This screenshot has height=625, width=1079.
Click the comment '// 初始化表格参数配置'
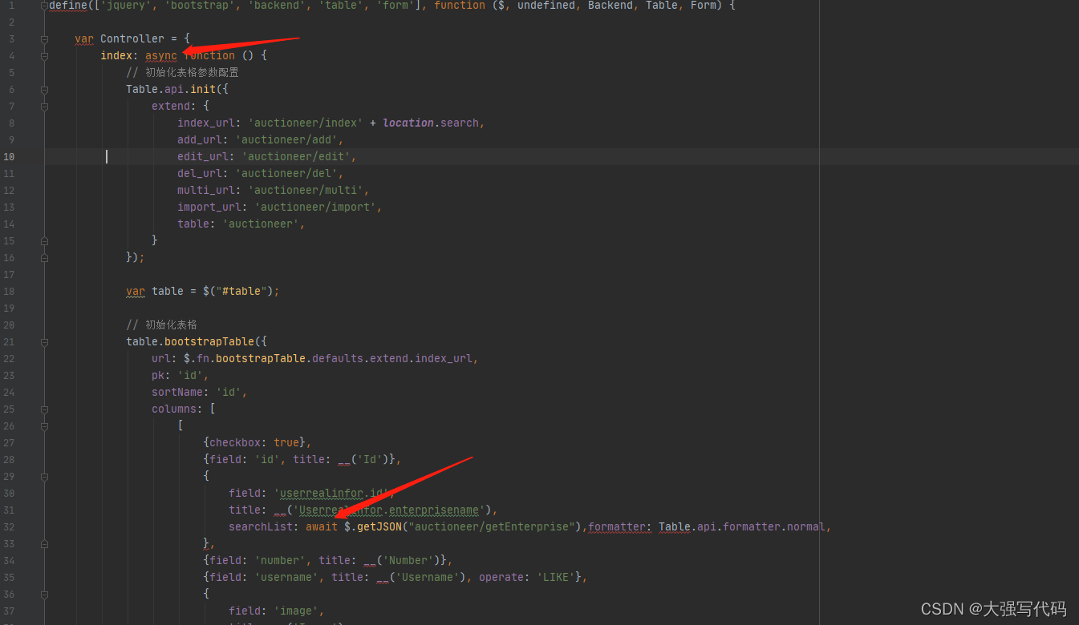[182, 72]
